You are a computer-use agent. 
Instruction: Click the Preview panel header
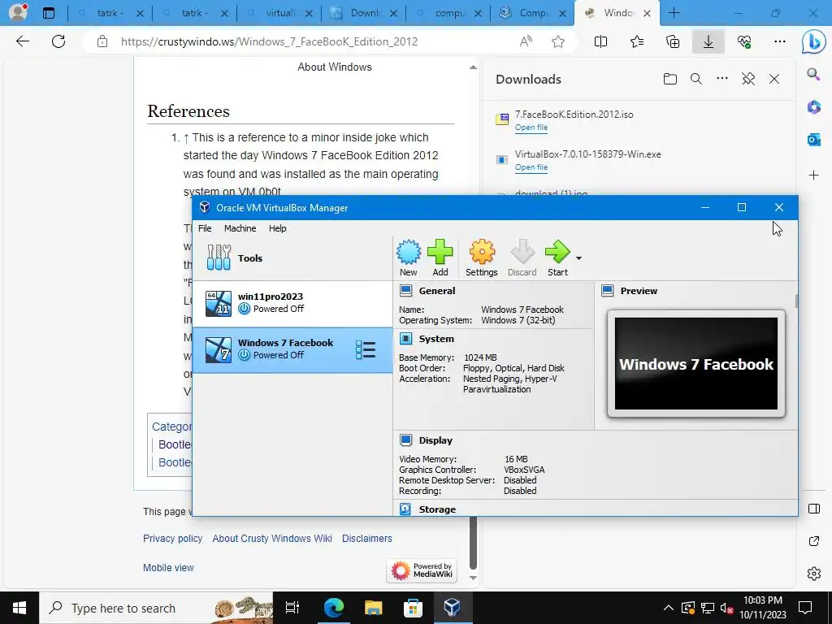click(x=639, y=291)
